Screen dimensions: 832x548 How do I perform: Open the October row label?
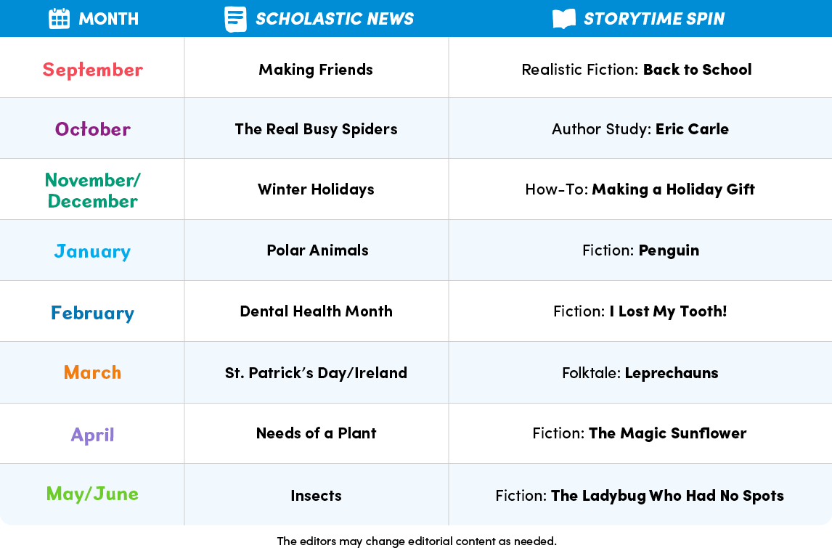coord(93,129)
